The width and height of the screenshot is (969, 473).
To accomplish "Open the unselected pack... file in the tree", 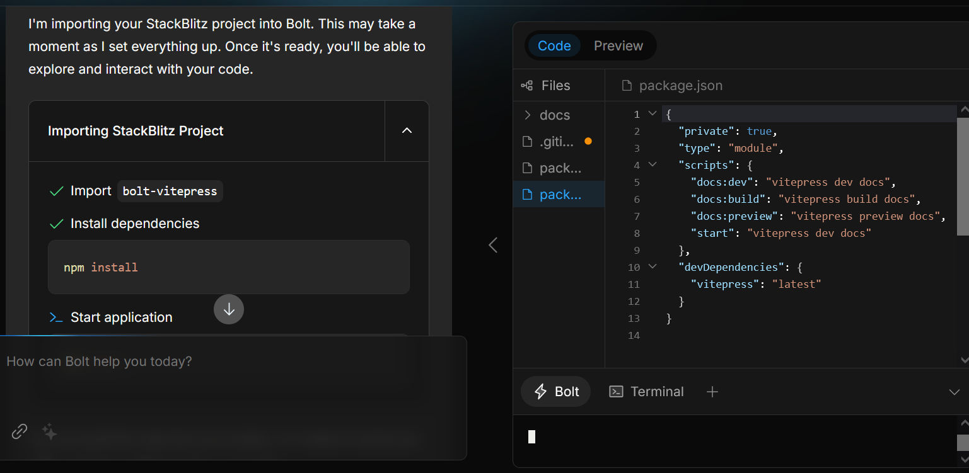I will (x=559, y=168).
